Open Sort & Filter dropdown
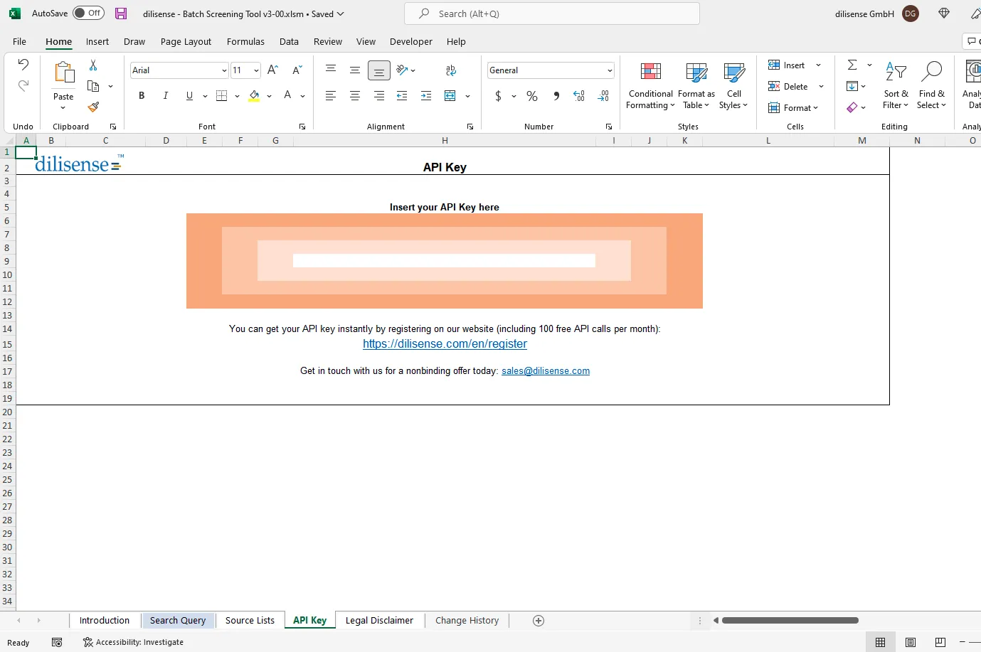Image resolution: width=981 pixels, height=652 pixels. 896,85
